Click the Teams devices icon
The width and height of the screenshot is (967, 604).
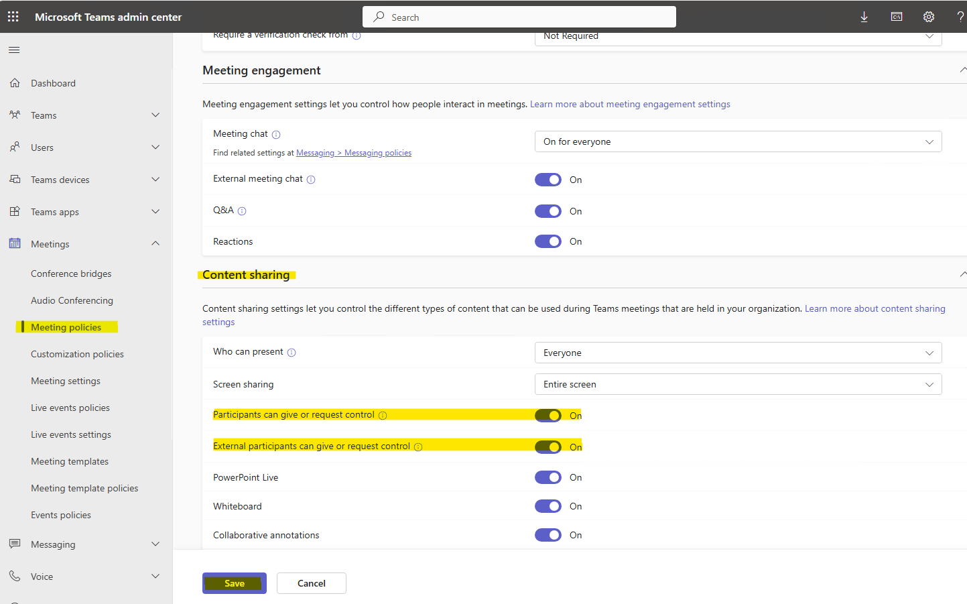(x=15, y=180)
